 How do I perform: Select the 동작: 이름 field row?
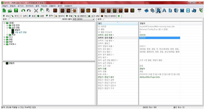tap(118, 69)
